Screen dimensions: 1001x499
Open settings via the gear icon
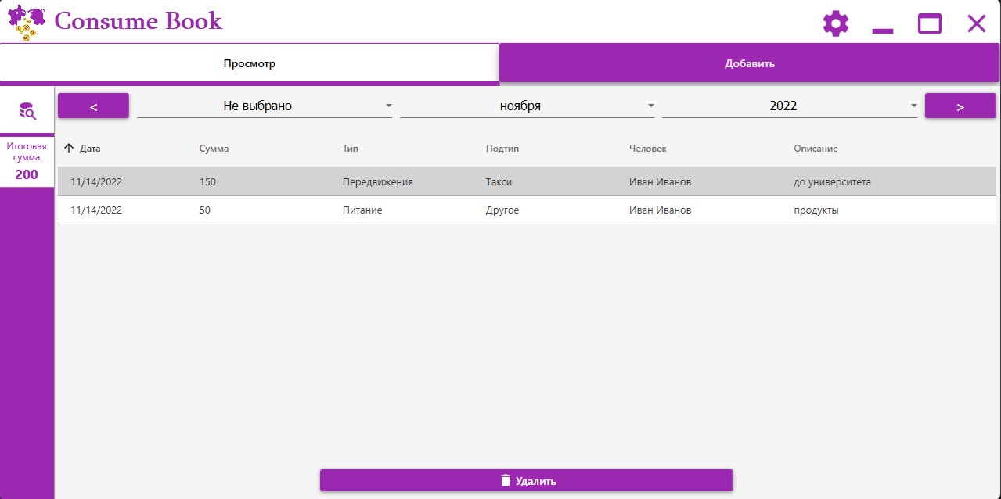pyautogui.click(x=836, y=23)
